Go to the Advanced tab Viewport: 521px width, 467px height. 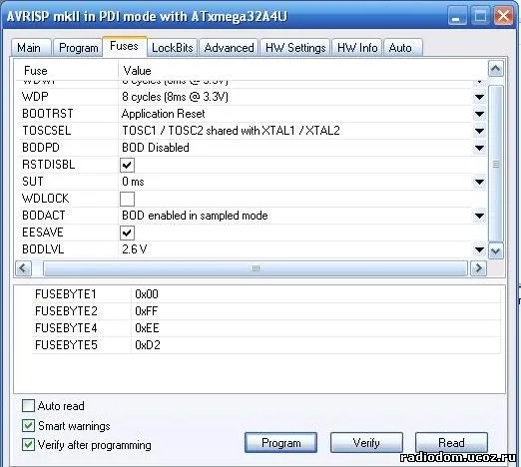[x=229, y=48]
